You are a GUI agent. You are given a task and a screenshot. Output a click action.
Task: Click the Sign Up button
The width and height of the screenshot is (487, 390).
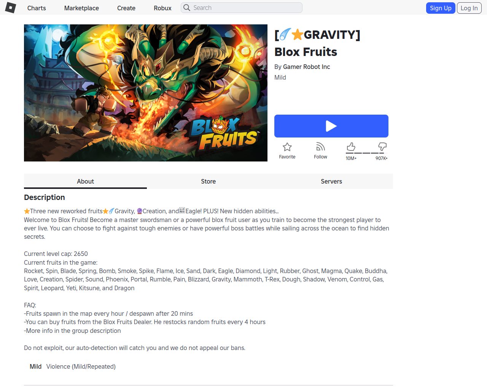[441, 8]
